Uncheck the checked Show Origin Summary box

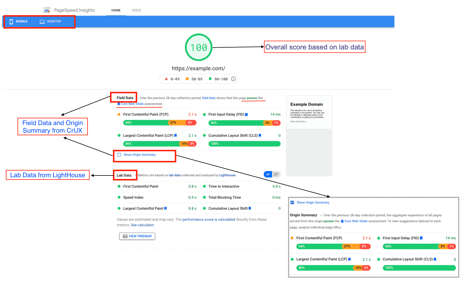tap(292, 203)
